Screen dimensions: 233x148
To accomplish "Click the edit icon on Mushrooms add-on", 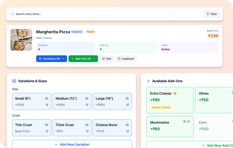I will point(189,122).
